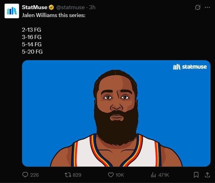
Task: Click the "Jalen Williams this series:" text
Action: [53, 15]
